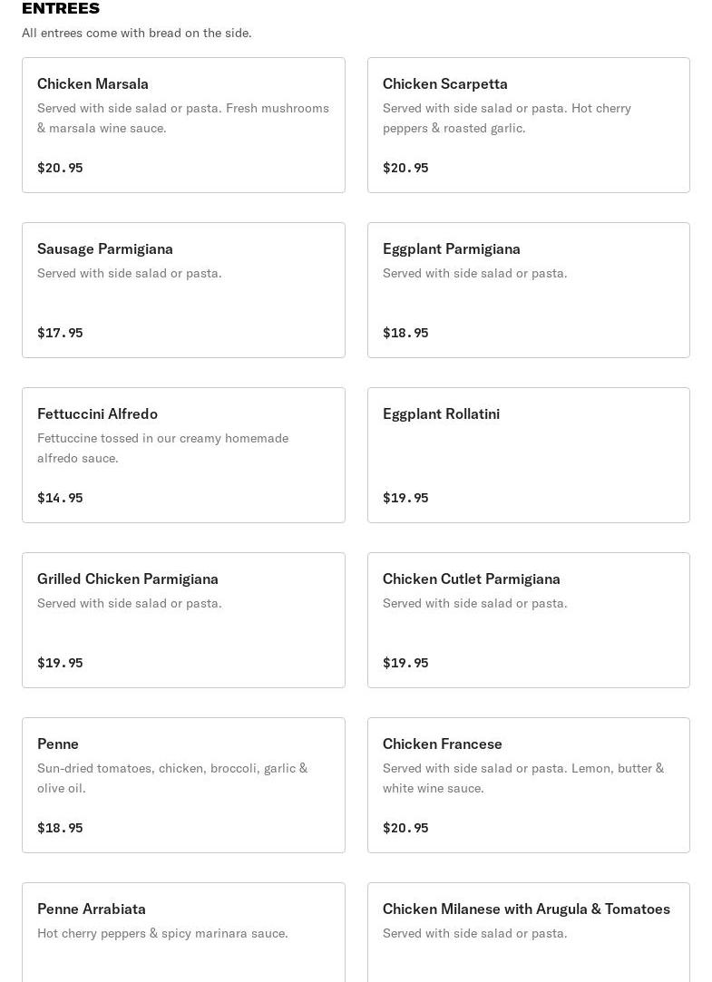The width and height of the screenshot is (712, 982).
Task: Open the Chicken Cutlet Parmigiana card
Action: [528, 620]
